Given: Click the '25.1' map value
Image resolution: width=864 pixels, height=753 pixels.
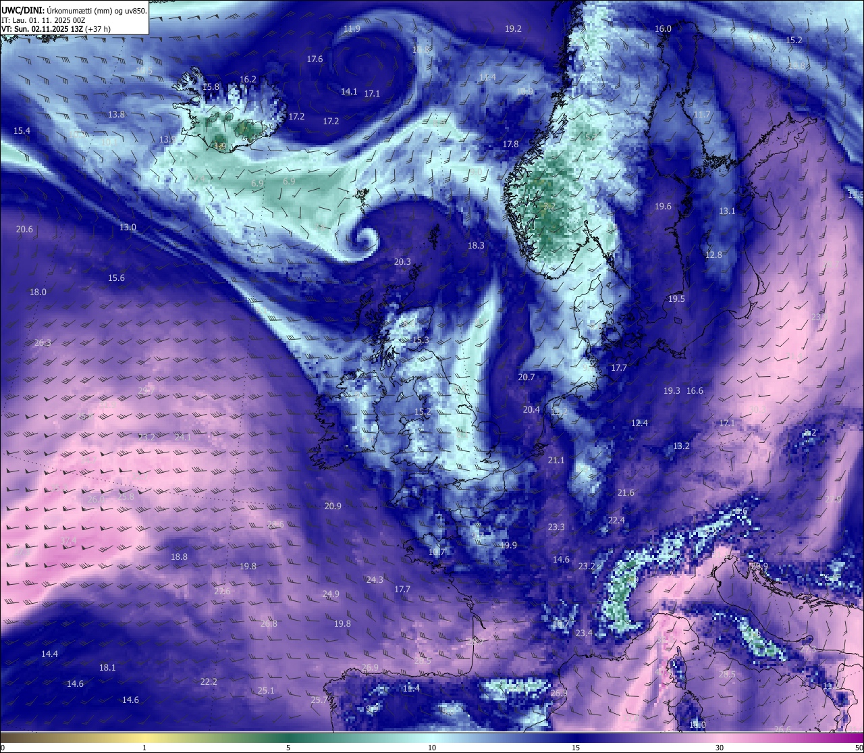Looking at the screenshot, I should [266, 690].
